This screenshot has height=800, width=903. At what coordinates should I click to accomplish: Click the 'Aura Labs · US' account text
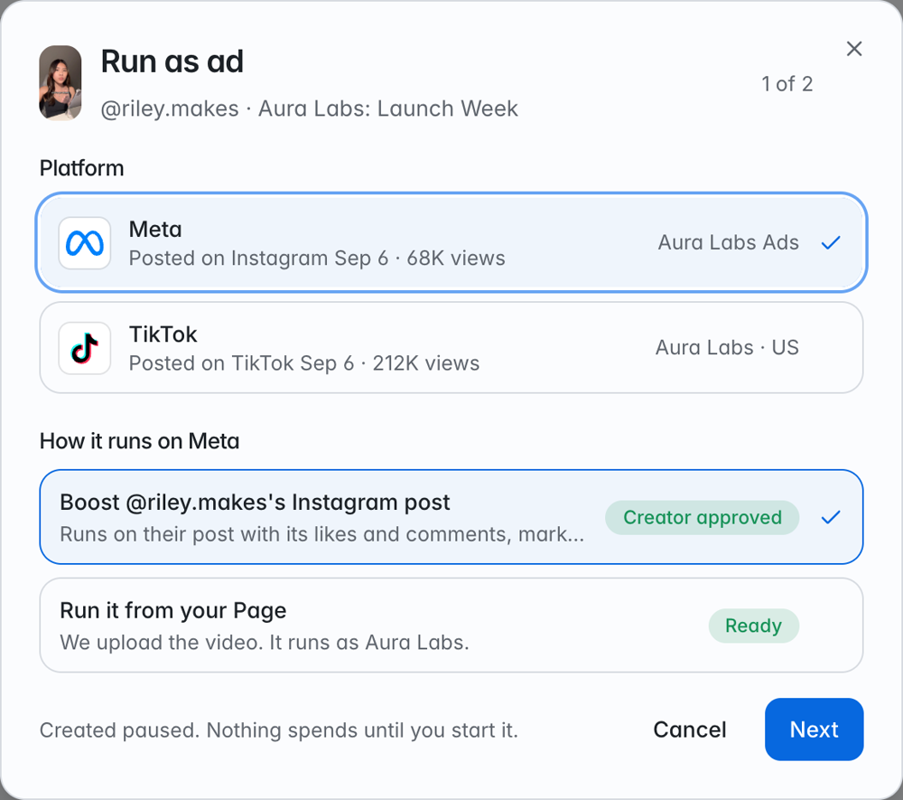pyautogui.click(x=727, y=347)
